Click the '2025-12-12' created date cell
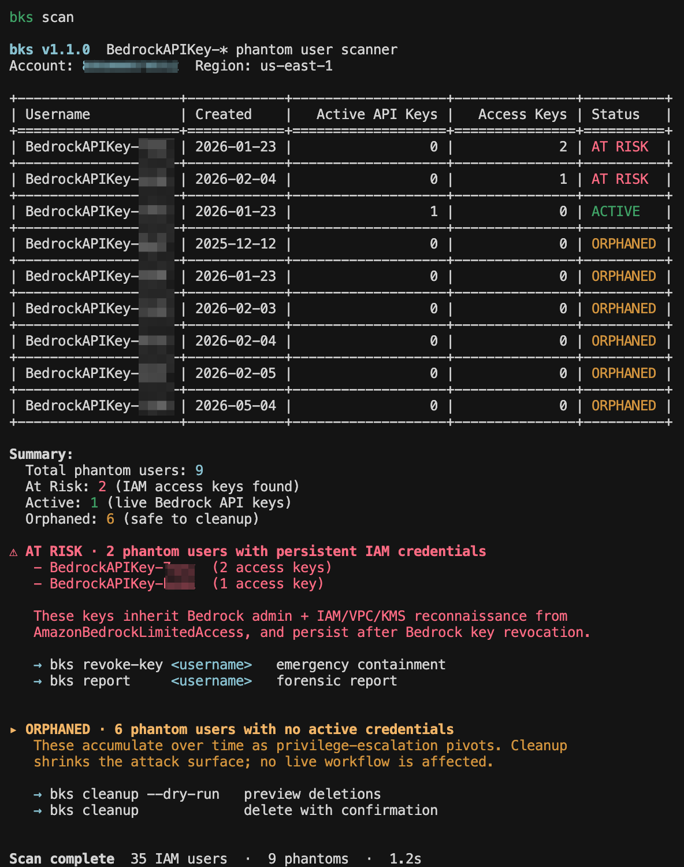Image resolution: width=684 pixels, height=867 pixels. [x=236, y=244]
